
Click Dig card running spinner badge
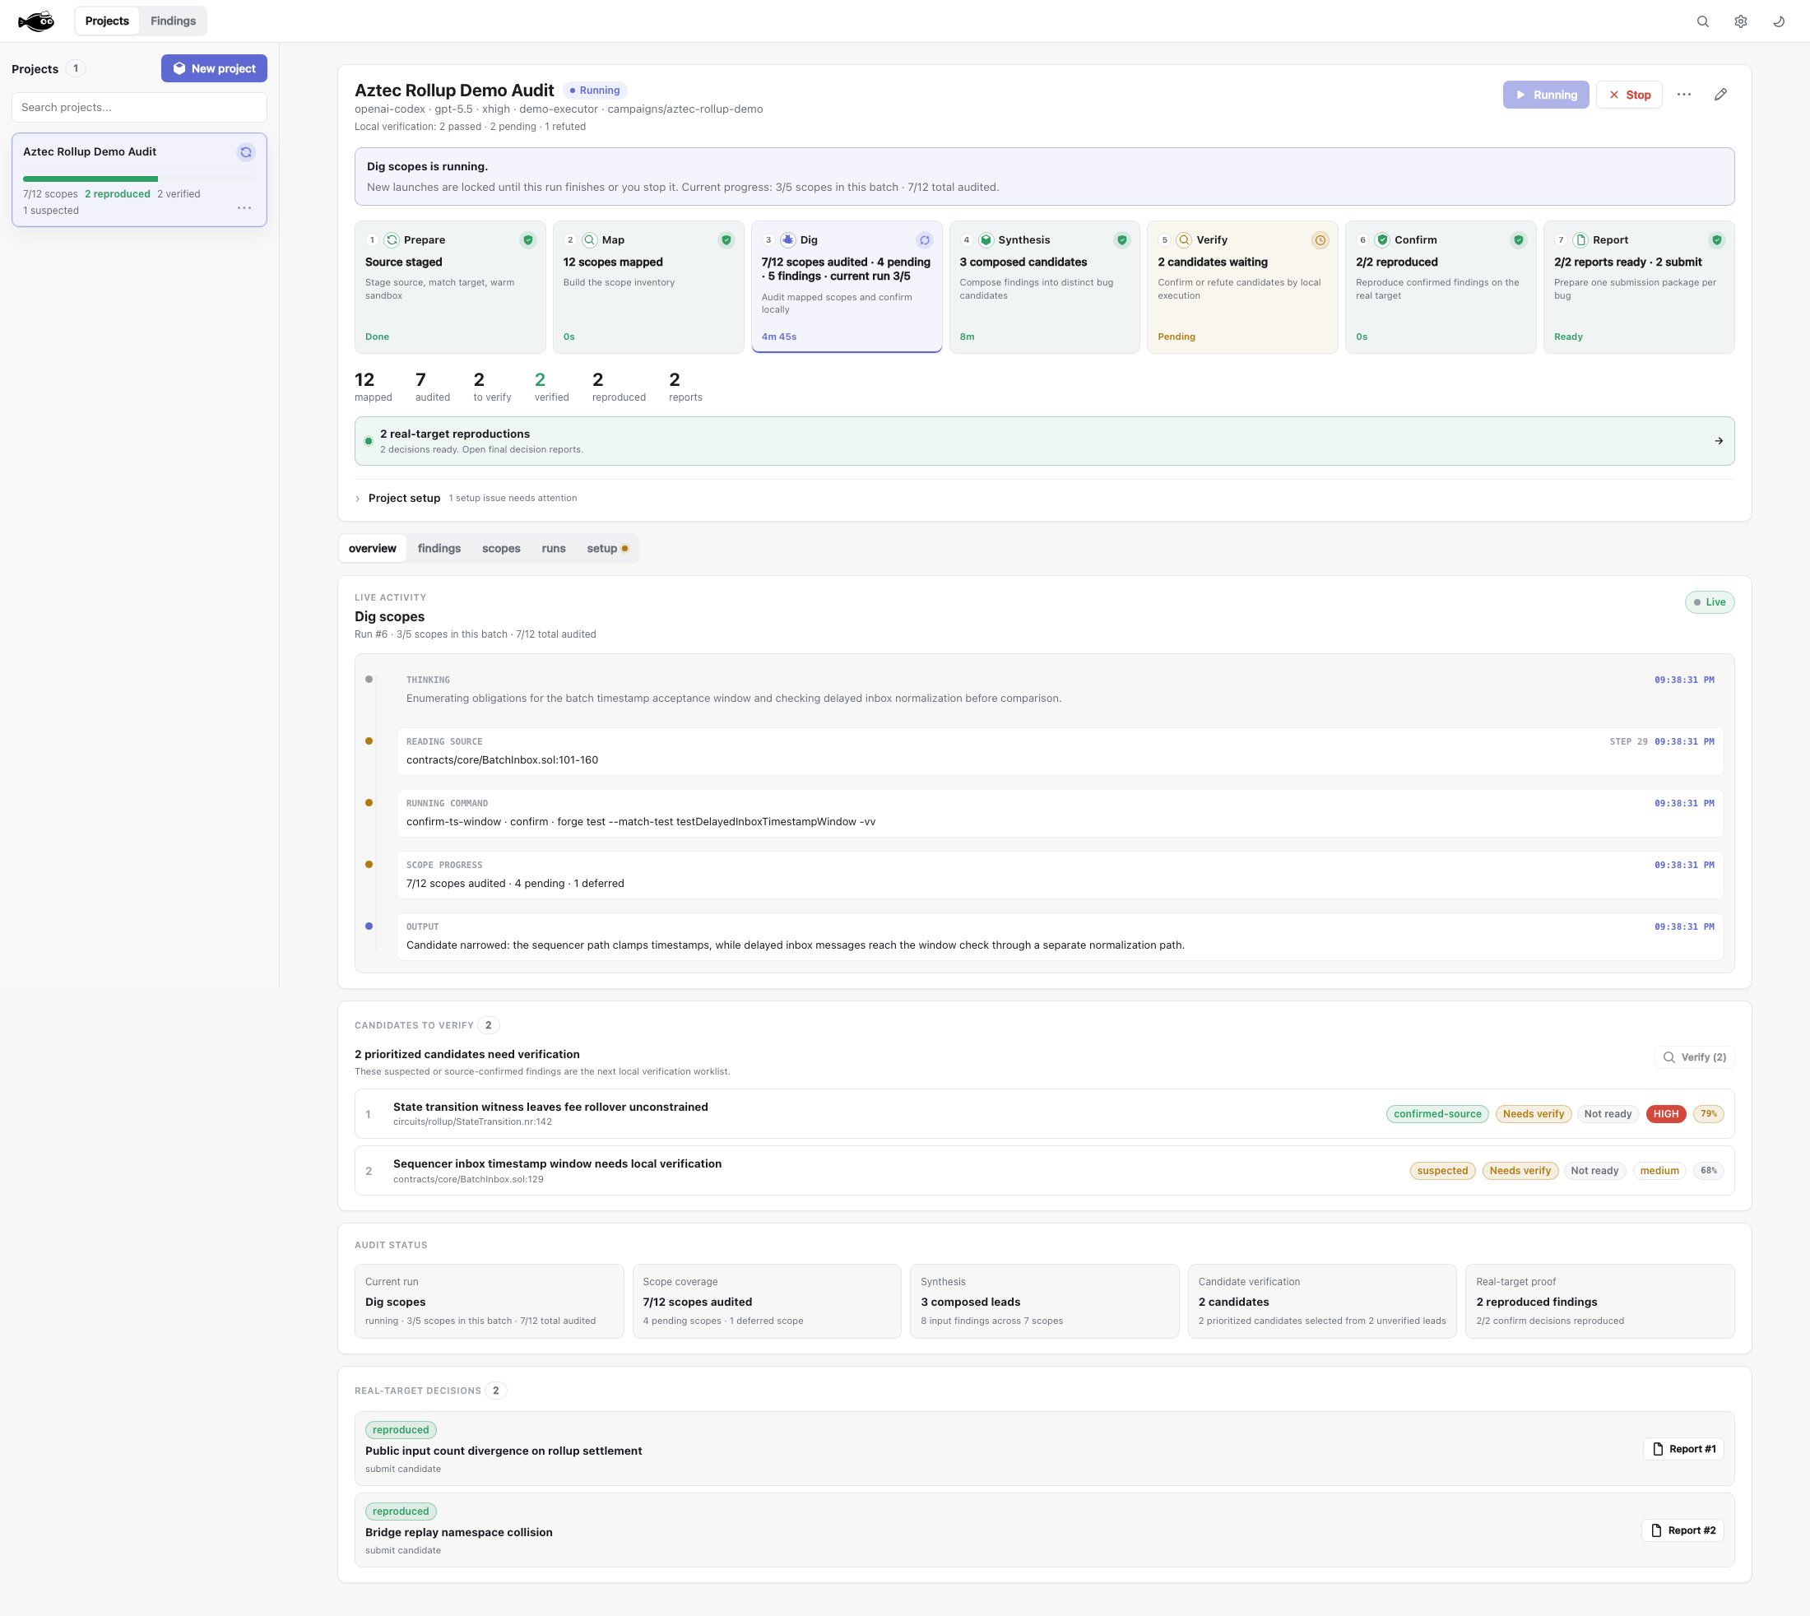click(x=924, y=239)
